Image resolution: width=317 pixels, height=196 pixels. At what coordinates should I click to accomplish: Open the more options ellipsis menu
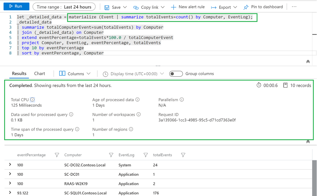point(294,7)
